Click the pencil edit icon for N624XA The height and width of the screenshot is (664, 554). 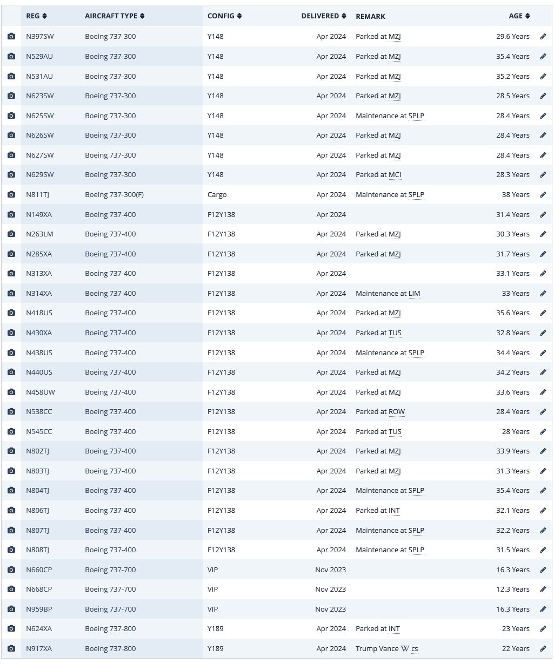click(x=543, y=628)
